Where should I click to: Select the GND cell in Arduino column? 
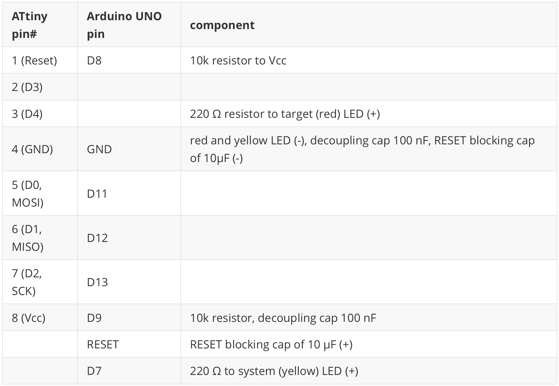coord(99,149)
